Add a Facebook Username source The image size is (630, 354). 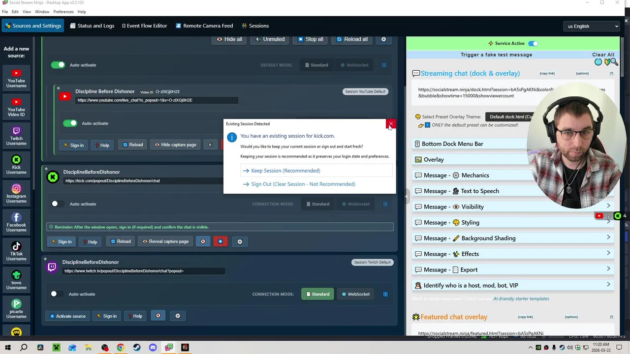click(16, 222)
